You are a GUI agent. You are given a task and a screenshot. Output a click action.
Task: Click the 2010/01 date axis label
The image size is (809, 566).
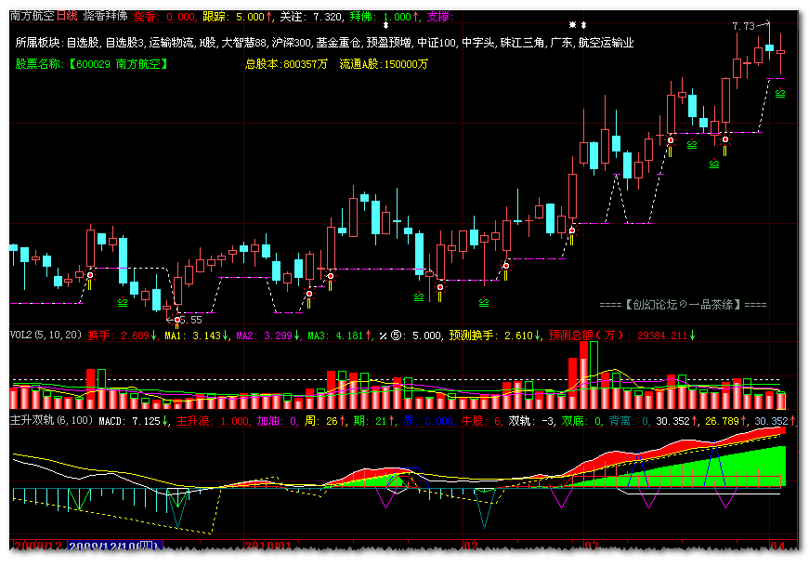(267, 546)
